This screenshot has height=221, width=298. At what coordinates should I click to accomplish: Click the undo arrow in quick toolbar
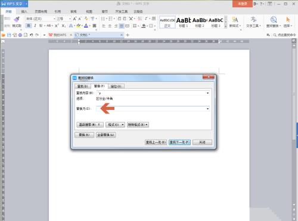tap(31, 35)
